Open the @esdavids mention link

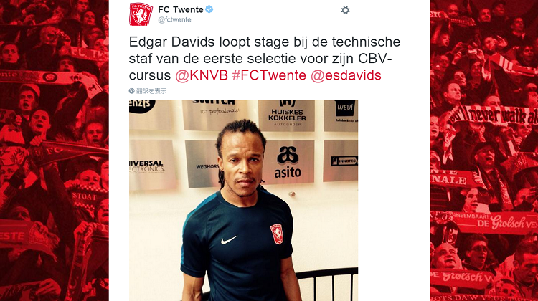click(x=346, y=75)
